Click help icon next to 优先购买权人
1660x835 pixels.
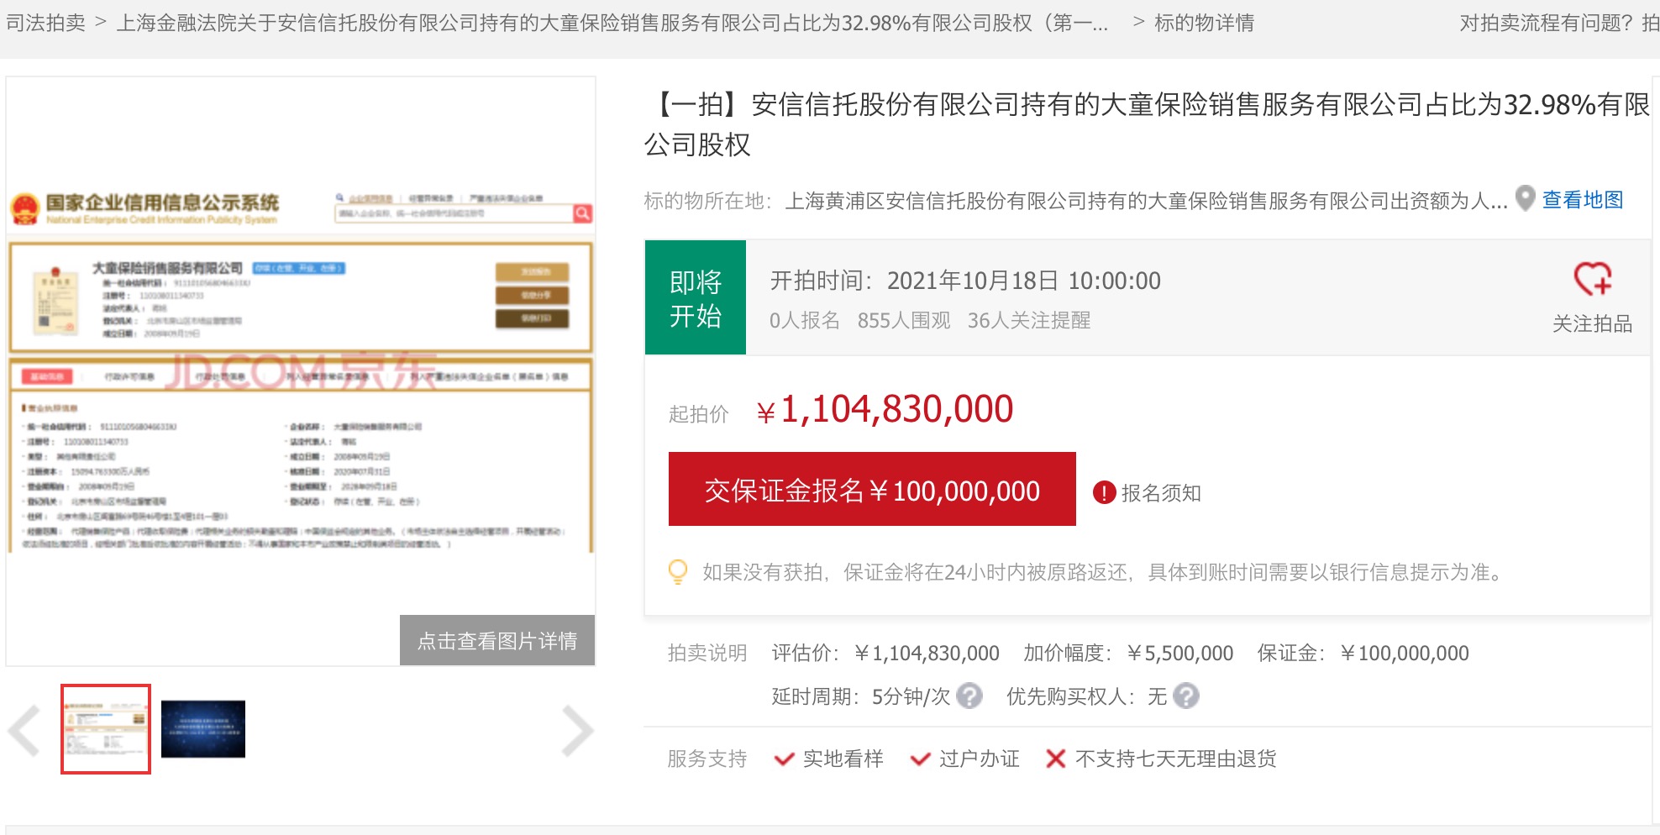click(x=1185, y=696)
